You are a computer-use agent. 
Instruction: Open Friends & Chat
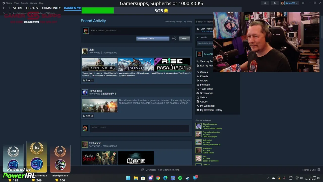311,170
